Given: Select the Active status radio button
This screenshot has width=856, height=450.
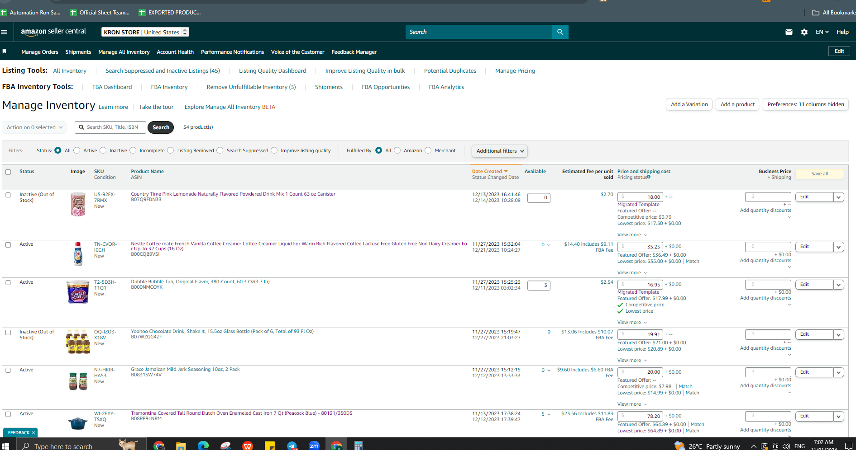Looking at the screenshot, I should (x=77, y=150).
